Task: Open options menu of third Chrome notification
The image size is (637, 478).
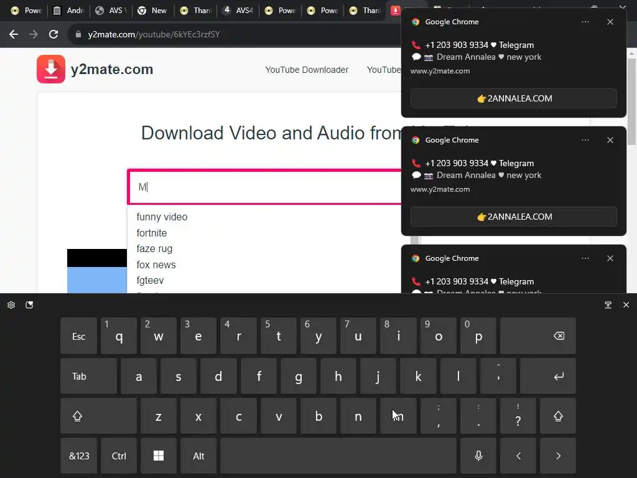Action: (585, 258)
